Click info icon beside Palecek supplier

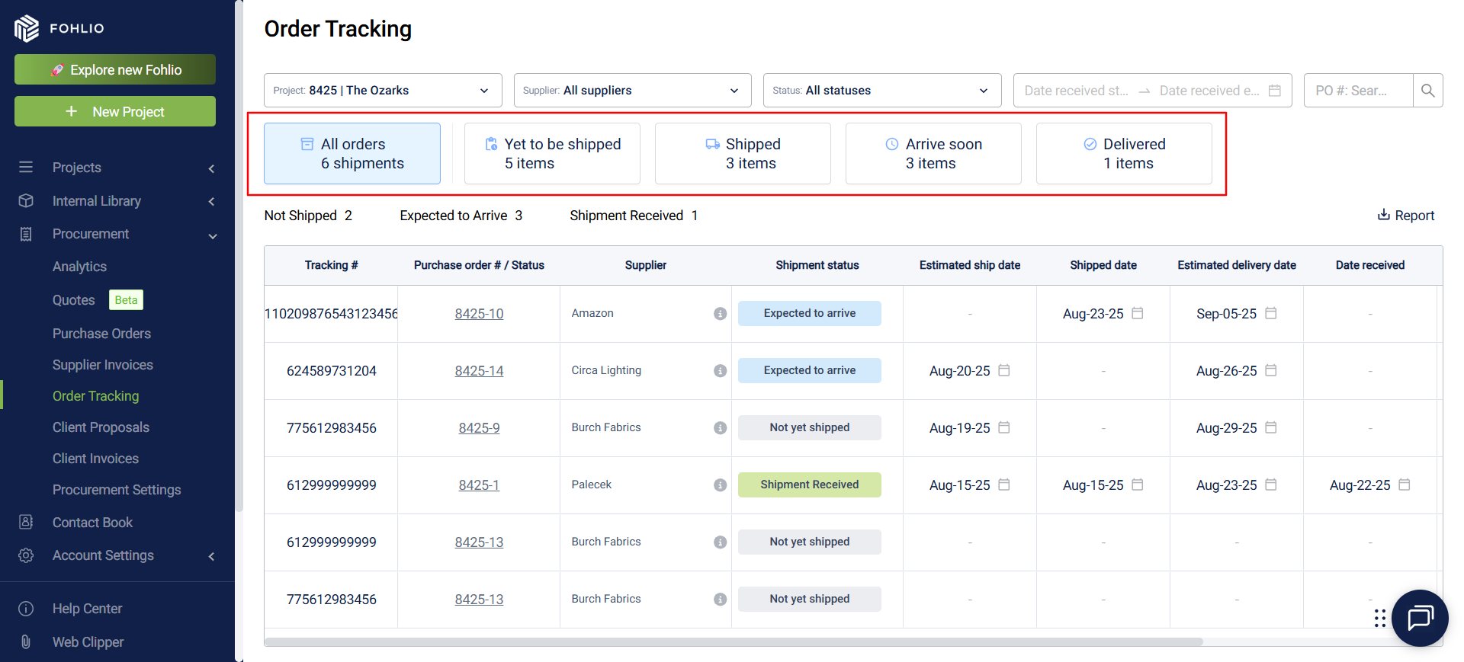point(720,485)
